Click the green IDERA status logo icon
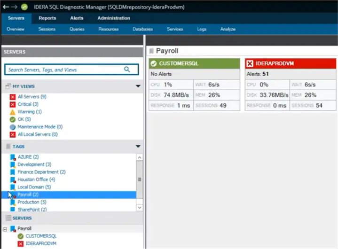This screenshot has width=338, height=249. [x=24, y=7]
